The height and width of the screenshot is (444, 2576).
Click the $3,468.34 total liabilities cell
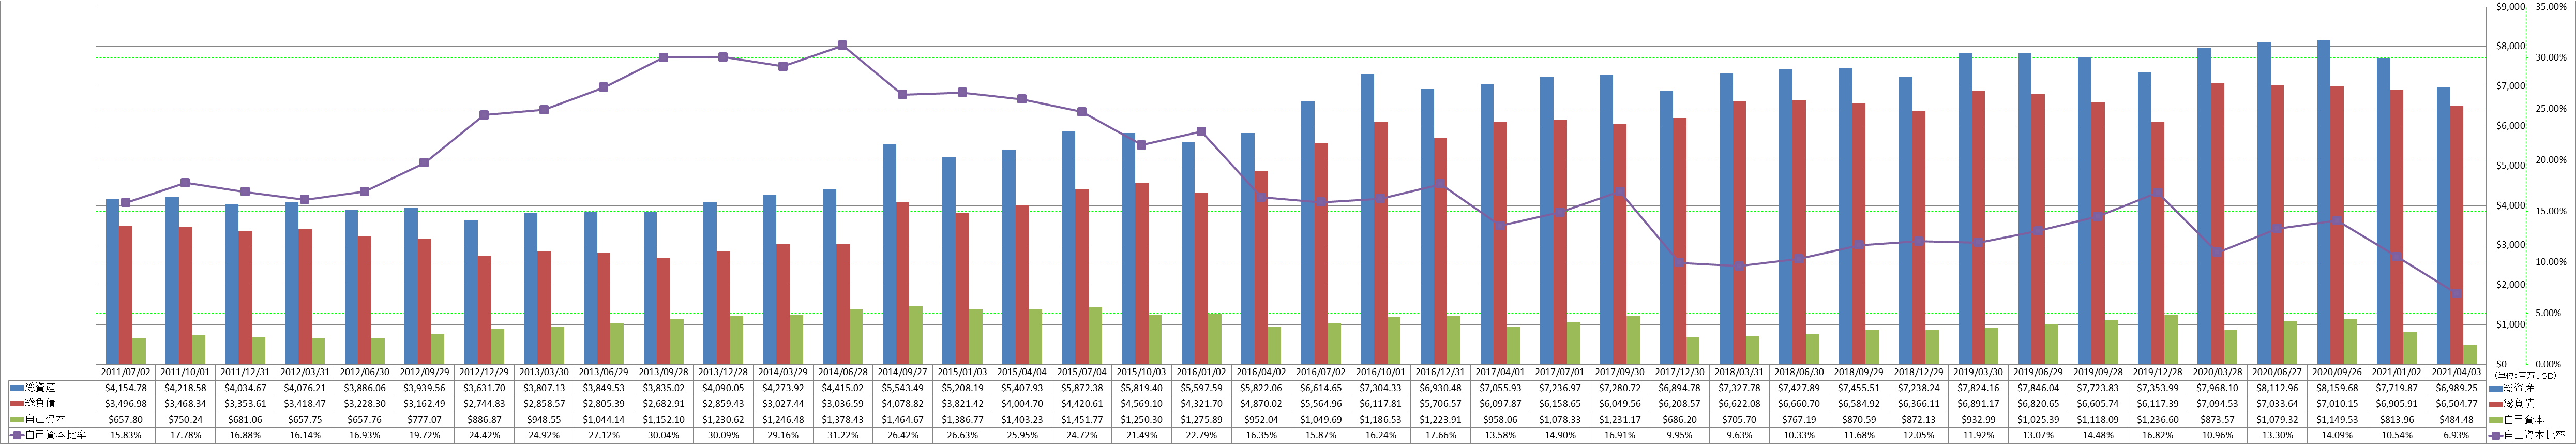[x=186, y=404]
